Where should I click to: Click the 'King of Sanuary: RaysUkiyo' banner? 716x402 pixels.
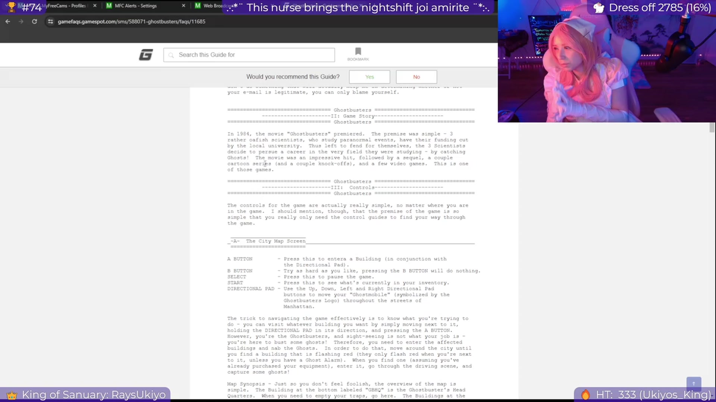click(x=86, y=395)
